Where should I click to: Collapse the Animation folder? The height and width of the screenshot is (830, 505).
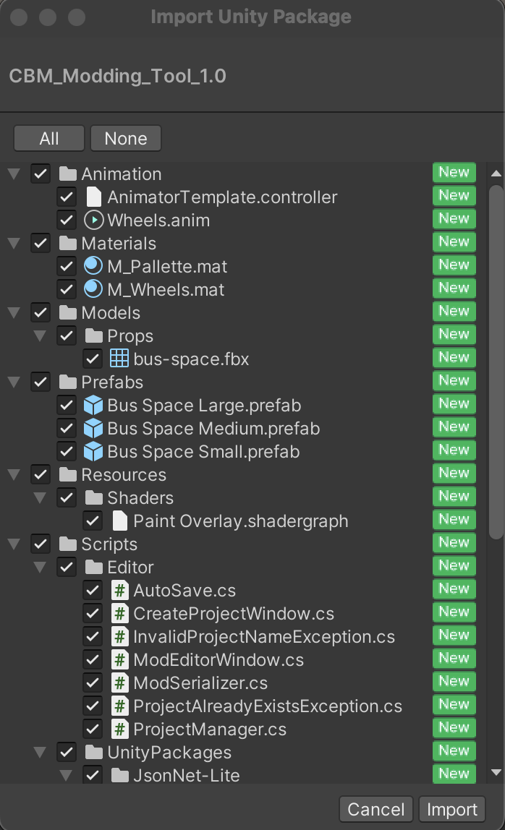coord(13,174)
